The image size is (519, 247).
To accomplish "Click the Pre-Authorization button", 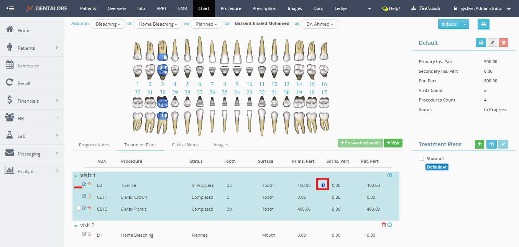I will click(360, 143).
